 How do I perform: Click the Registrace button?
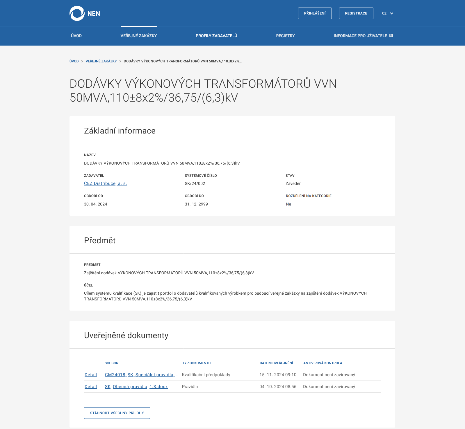tap(356, 13)
